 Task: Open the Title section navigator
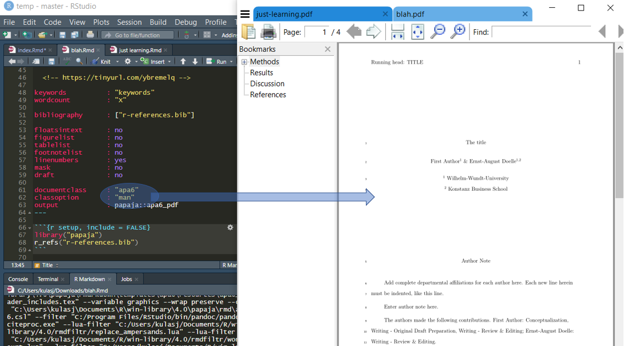[47, 265]
